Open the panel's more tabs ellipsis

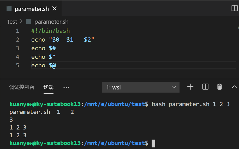(66, 87)
